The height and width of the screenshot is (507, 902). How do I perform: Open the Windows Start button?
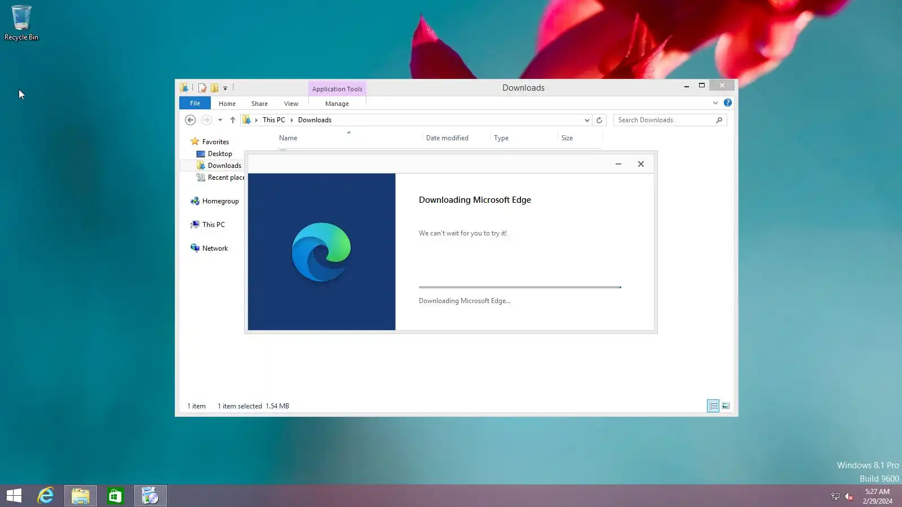14,496
